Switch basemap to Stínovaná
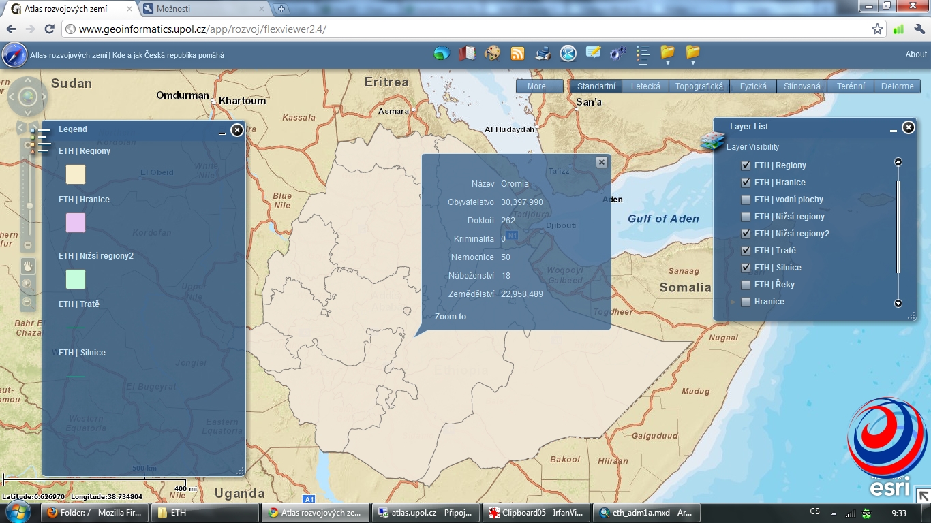This screenshot has width=931, height=523. pos(802,86)
